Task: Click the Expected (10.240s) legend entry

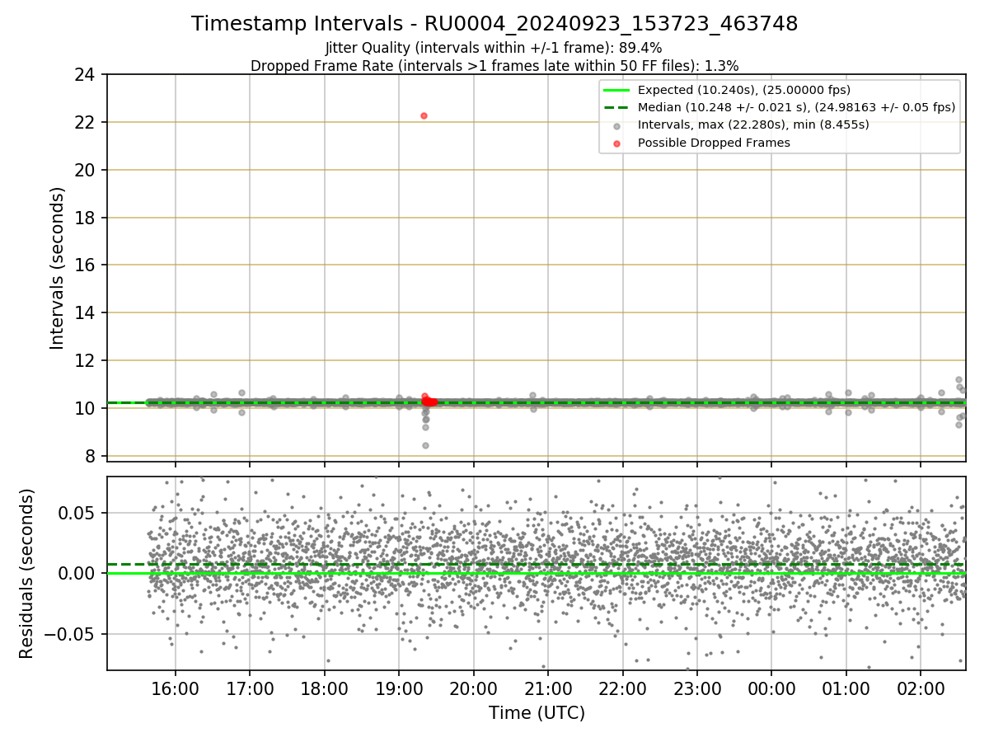Action: click(744, 90)
